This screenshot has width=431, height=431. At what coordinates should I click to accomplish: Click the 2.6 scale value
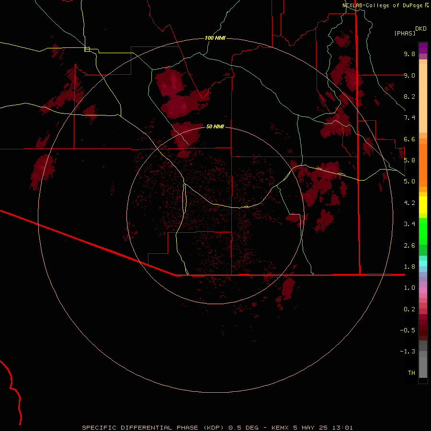[x=409, y=246]
